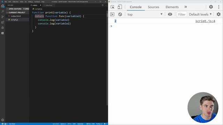
Task: Click 'console.log(variable2)' line in editor
Action: (54, 24)
